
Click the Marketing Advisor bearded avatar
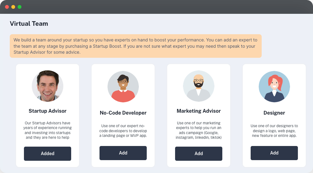(x=199, y=86)
